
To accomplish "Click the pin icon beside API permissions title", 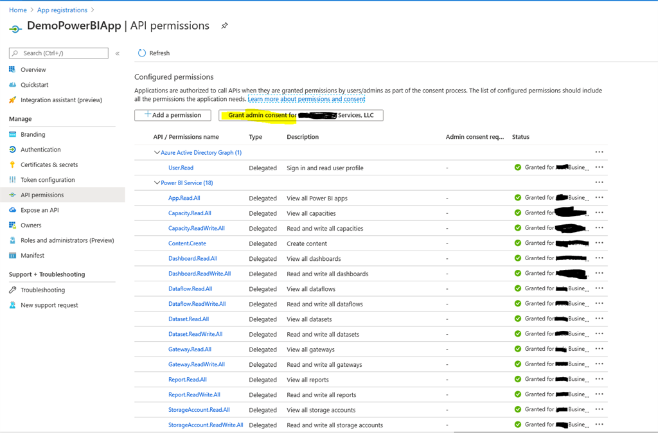I will coord(224,26).
